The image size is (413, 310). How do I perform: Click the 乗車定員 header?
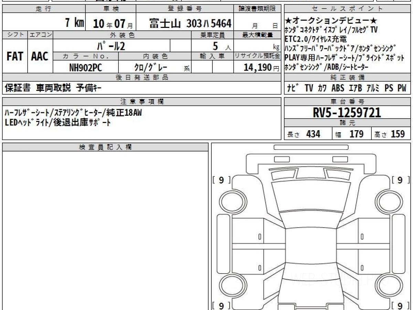[213, 35]
